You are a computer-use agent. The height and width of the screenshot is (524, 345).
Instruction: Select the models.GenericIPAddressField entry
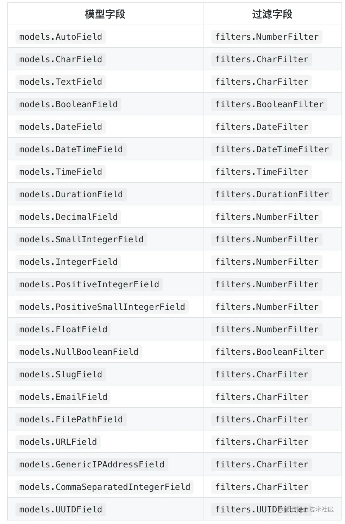point(92,464)
